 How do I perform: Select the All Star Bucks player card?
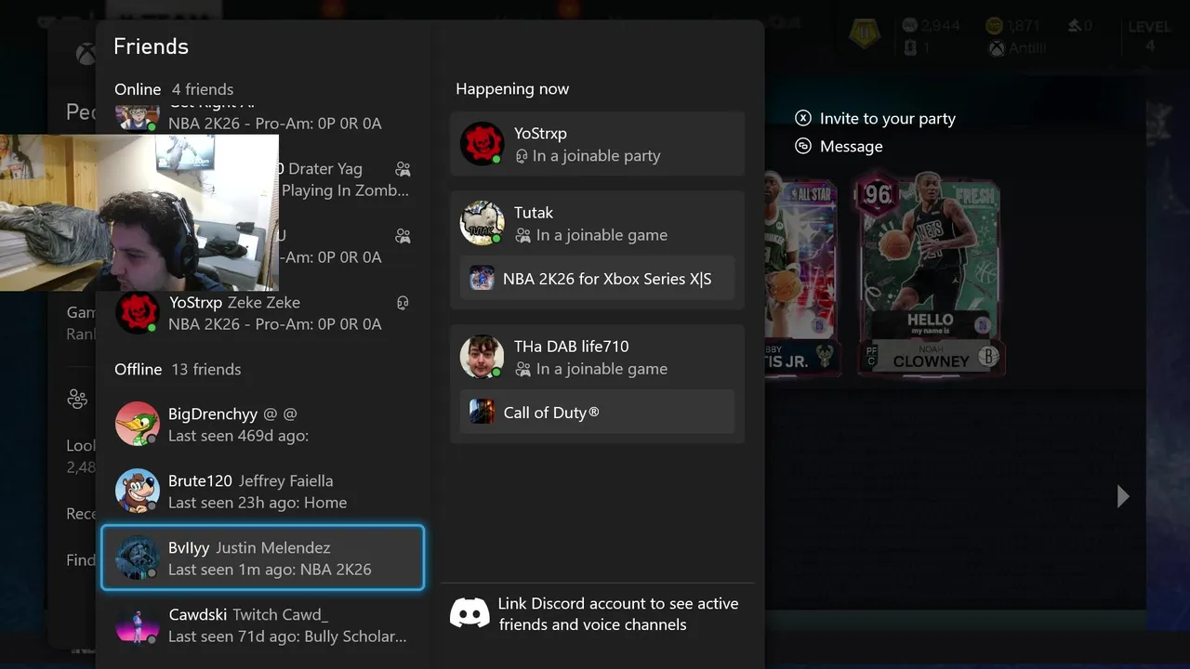pyautogui.click(x=802, y=276)
